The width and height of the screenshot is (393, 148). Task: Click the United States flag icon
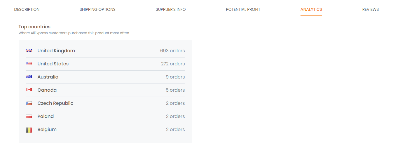point(29,64)
